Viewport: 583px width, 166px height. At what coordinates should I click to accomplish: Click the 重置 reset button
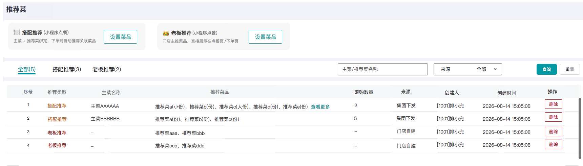[x=569, y=69]
